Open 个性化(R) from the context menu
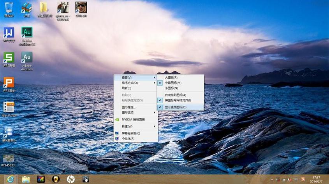329x184 pixels. [128, 138]
